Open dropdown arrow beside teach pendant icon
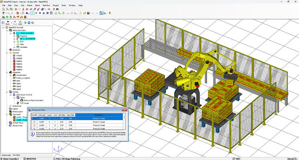 click(6, 13)
